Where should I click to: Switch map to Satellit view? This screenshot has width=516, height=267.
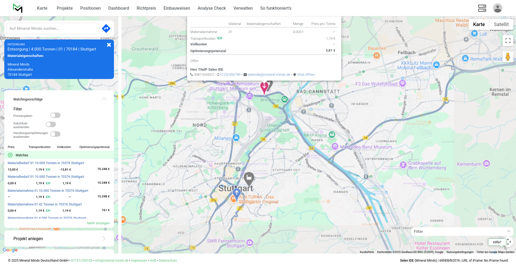pyautogui.click(x=501, y=24)
